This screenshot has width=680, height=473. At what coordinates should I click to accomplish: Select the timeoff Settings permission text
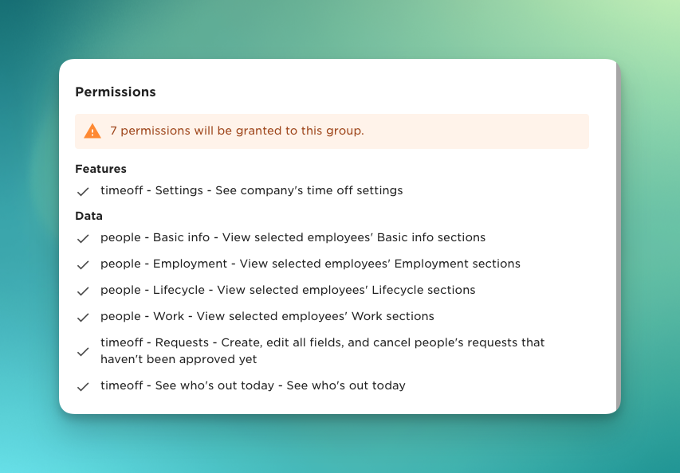(251, 191)
